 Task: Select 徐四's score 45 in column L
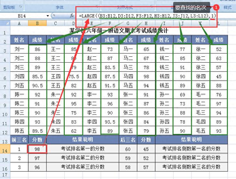pyautogui.click(x=219, y=77)
